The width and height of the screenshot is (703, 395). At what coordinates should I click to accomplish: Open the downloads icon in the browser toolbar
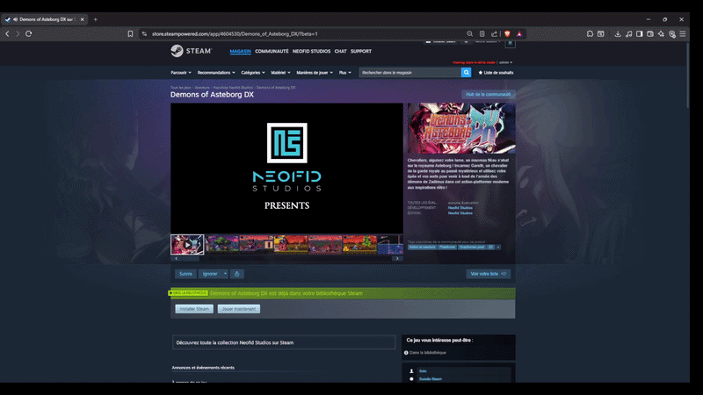click(618, 33)
